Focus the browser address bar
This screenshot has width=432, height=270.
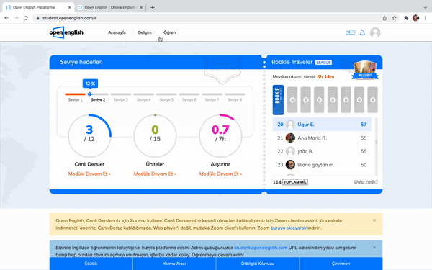(x=207, y=18)
